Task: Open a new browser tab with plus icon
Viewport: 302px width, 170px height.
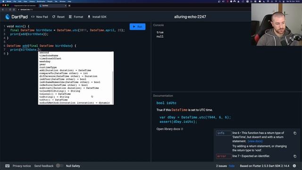Action: click(x=69, y=6)
